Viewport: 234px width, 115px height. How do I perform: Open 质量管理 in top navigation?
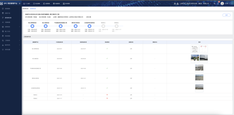click(x=56, y=4)
